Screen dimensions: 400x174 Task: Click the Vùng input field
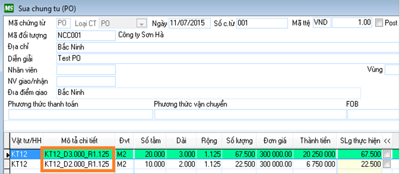[x=392, y=70]
